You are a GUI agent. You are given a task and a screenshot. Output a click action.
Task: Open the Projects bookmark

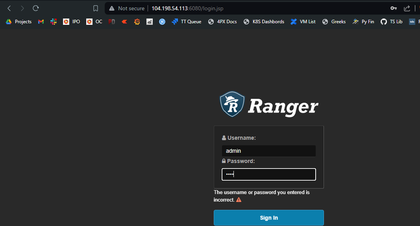click(19, 22)
